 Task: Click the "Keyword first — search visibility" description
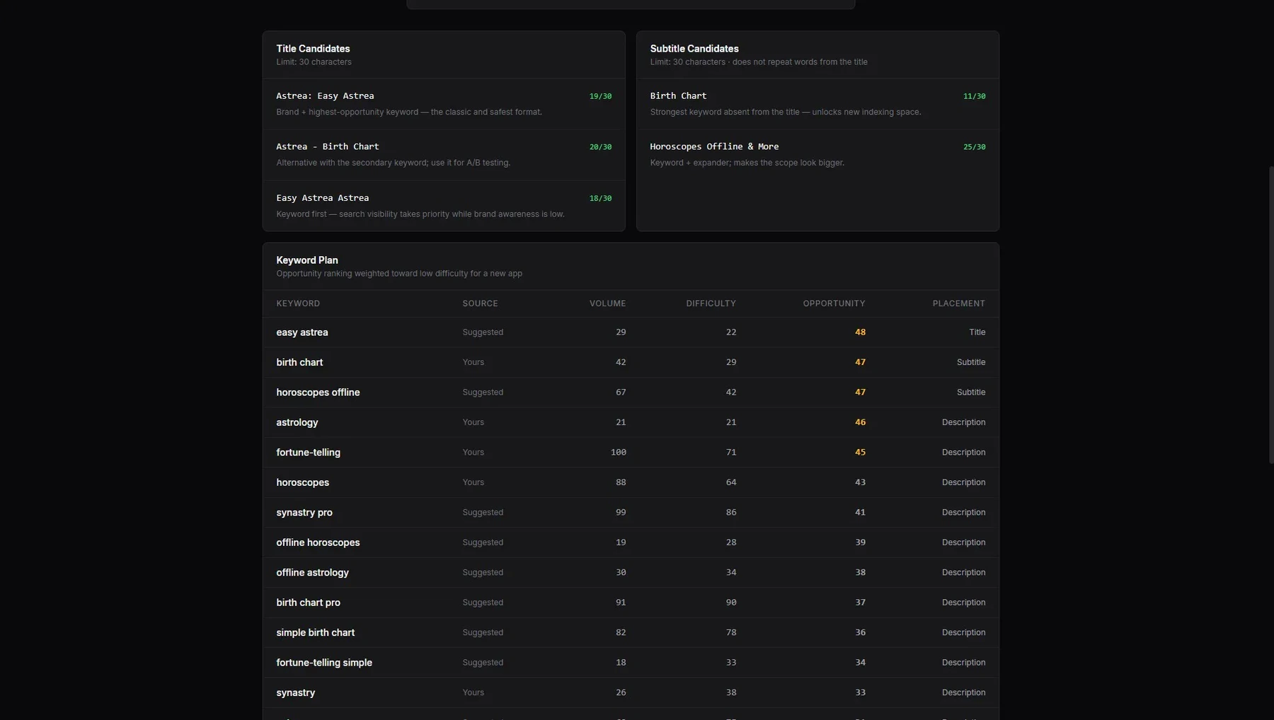click(420, 214)
